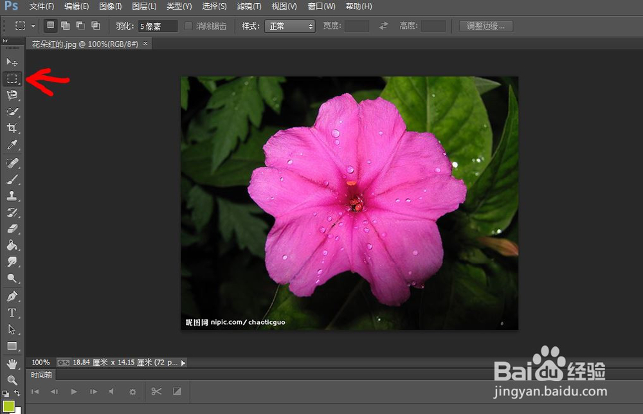This screenshot has width=643, height=414.
Task: Select the Rectangle shape tool
Action: tap(12, 346)
